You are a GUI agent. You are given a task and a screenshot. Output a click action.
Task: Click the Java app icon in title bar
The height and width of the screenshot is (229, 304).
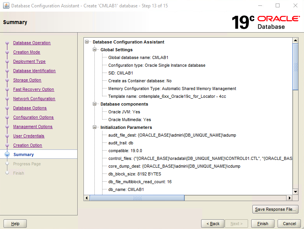pos(6,5)
